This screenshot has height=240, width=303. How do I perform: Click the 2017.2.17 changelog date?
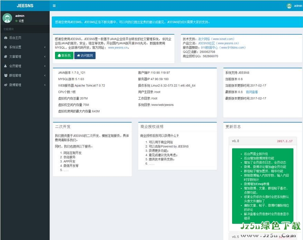point(285,141)
